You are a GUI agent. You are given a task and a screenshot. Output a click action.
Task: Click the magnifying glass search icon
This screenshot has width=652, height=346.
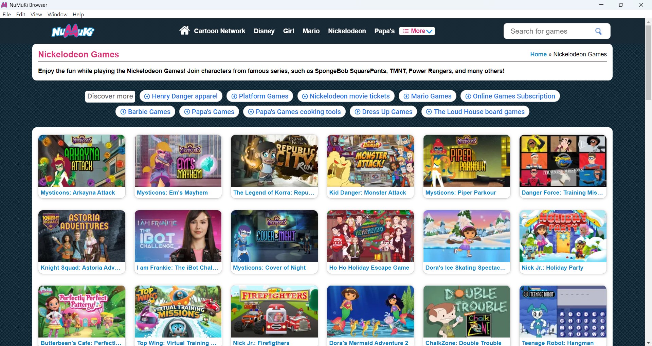pos(598,31)
